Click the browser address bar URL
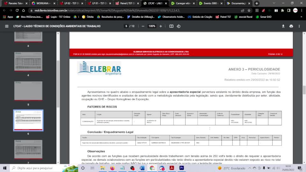 tap(107, 11)
